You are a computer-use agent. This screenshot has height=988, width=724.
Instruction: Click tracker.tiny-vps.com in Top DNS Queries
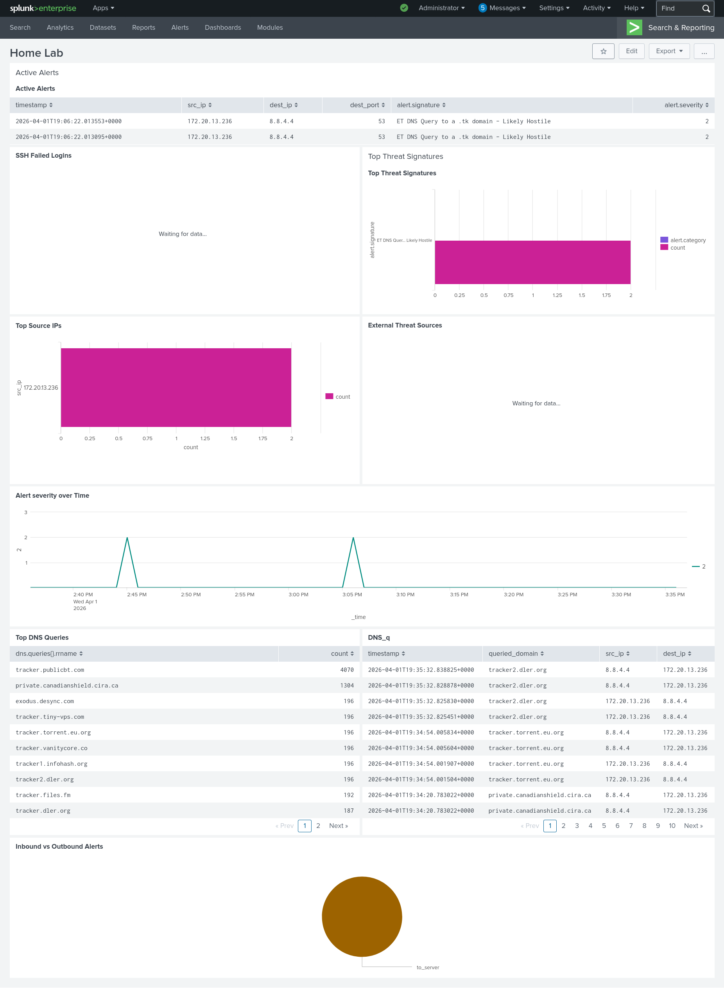coord(50,717)
